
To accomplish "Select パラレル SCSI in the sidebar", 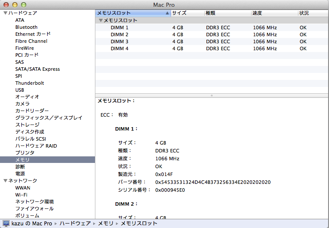I will click(31, 139).
